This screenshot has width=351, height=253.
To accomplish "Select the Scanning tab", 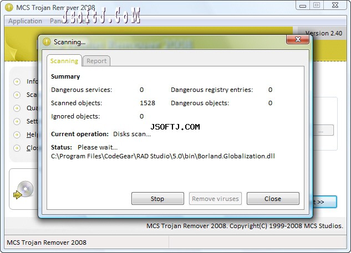I will (64, 61).
